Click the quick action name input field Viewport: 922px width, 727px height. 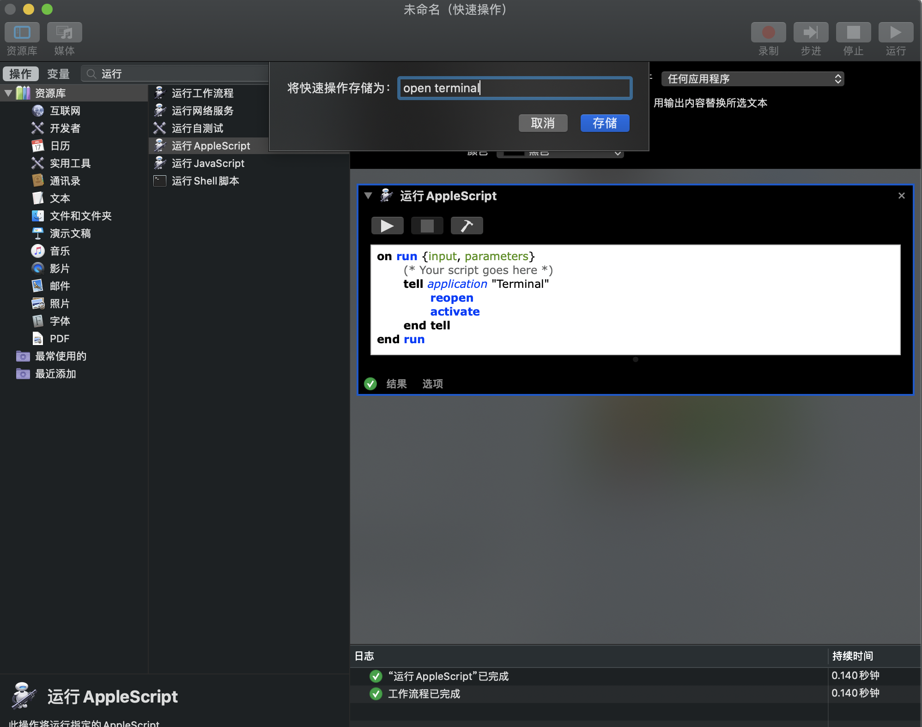click(515, 88)
